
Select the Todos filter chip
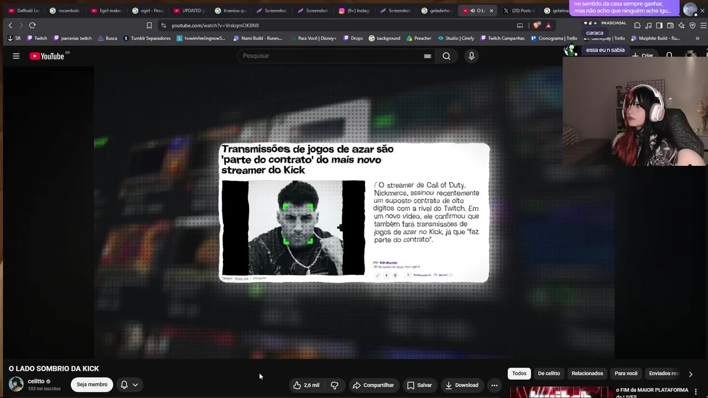[x=519, y=374]
